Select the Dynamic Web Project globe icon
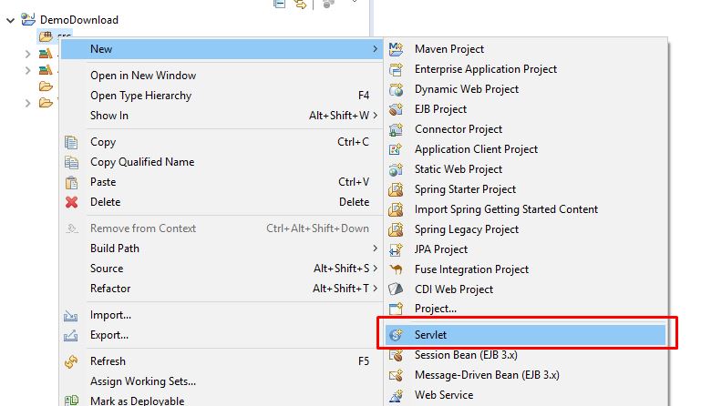This screenshot has height=406, width=701. 396,89
